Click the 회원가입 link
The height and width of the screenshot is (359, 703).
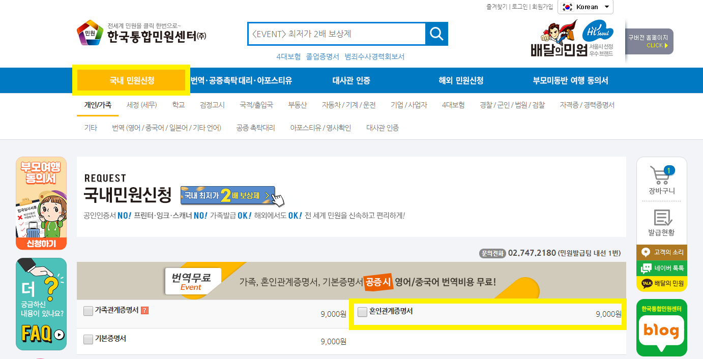coord(542,7)
